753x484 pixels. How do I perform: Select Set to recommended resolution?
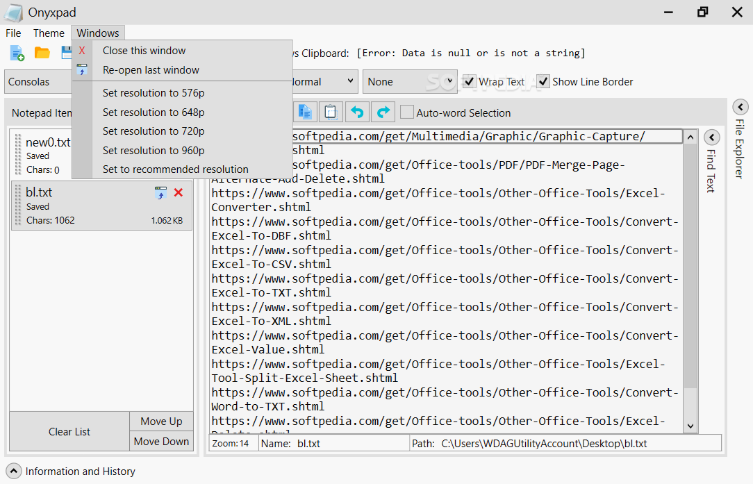click(x=183, y=169)
